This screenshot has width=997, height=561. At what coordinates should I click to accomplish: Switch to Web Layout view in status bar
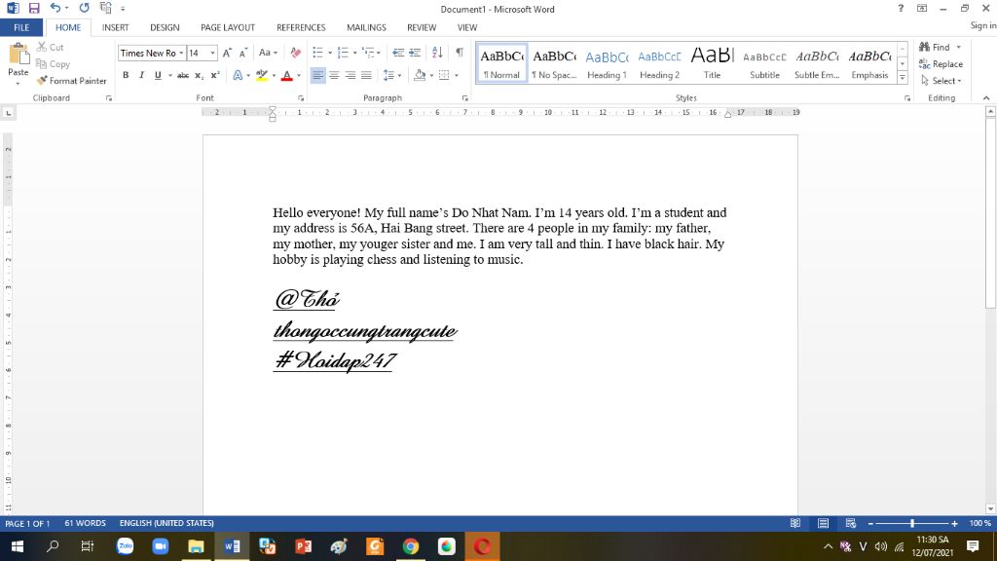coord(850,523)
